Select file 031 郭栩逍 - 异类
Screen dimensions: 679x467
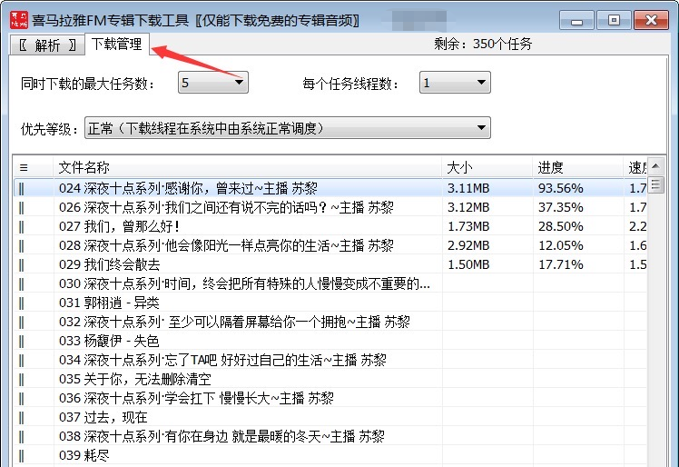109,303
